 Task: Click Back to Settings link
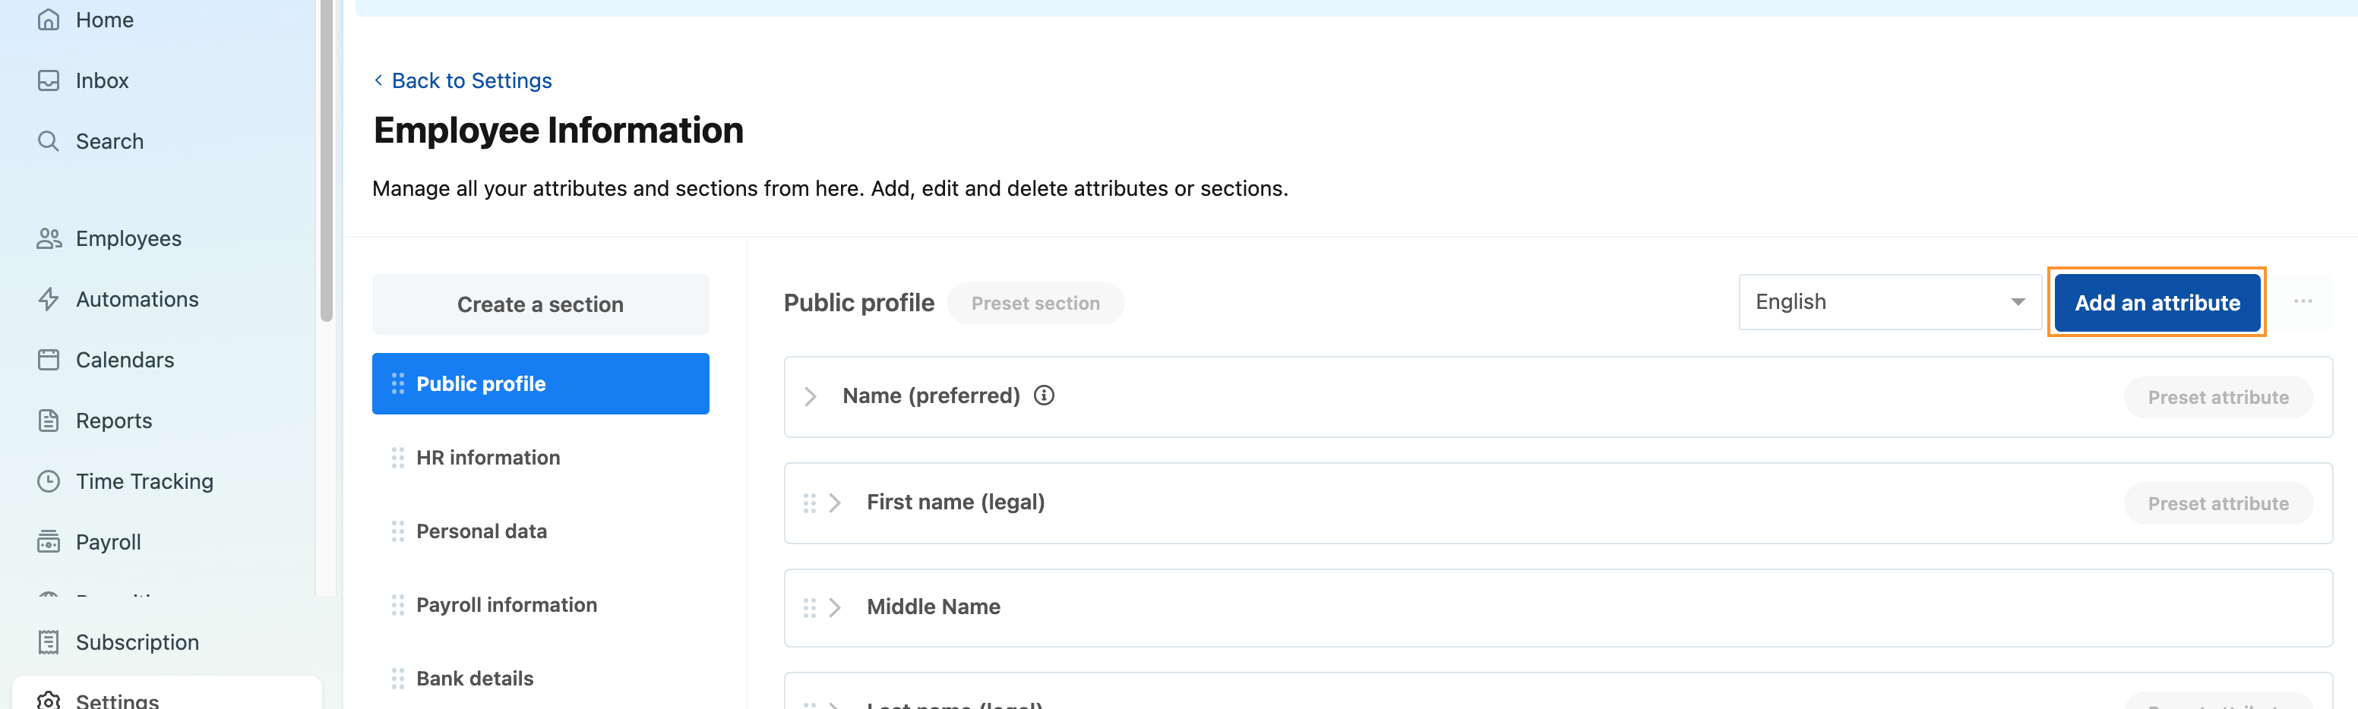tap(472, 80)
